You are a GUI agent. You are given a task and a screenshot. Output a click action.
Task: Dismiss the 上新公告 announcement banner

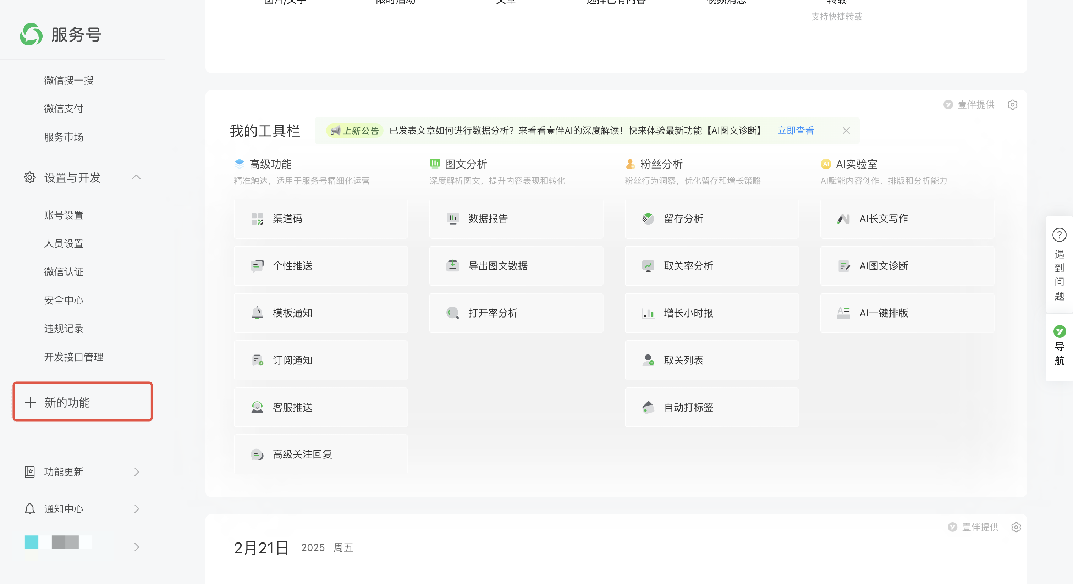coord(846,130)
